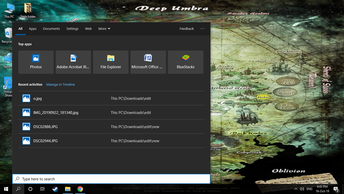This screenshot has width=344, height=194.
Task: Open the DSC02944.JPG file name
Action: point(46,141)
